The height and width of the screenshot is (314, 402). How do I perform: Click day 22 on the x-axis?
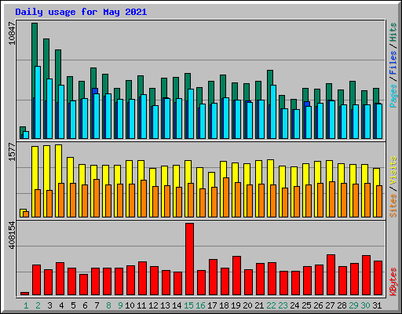[x=271, y=305]
